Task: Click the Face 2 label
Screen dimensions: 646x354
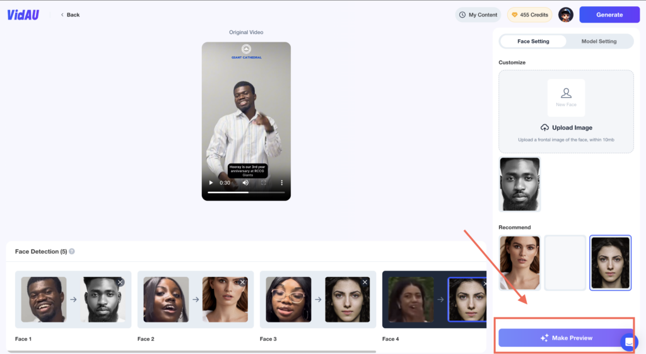Action: [146, 339]
